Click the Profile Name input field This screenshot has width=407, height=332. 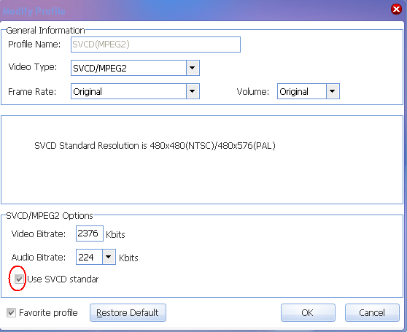coord(155,45)
